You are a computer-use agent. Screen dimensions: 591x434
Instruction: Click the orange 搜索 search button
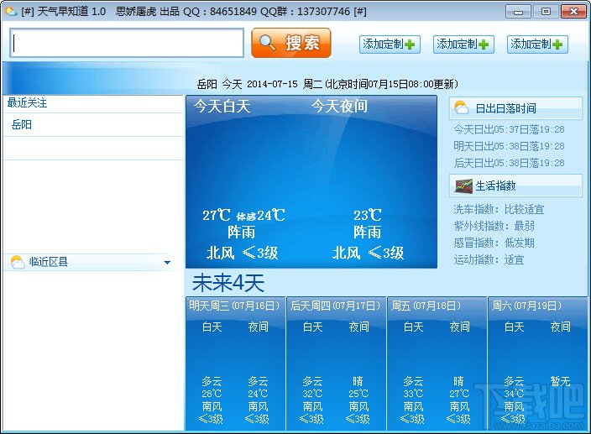point(291,43)
